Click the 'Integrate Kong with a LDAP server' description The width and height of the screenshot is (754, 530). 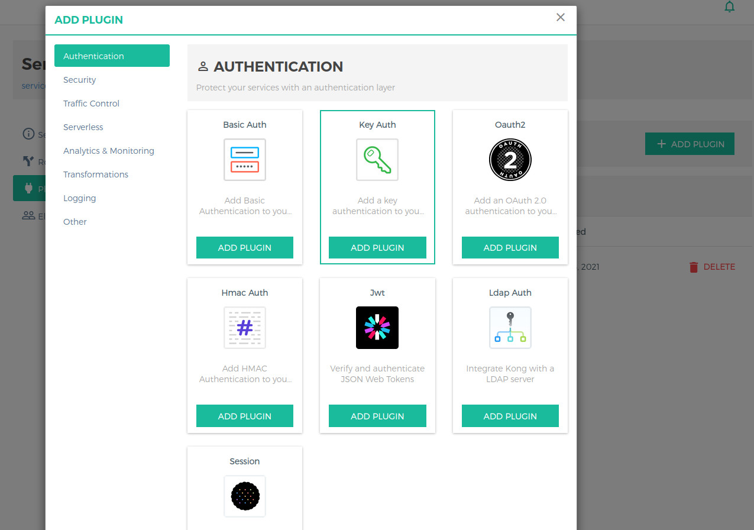pyautogui.click(x=510, y=374)
